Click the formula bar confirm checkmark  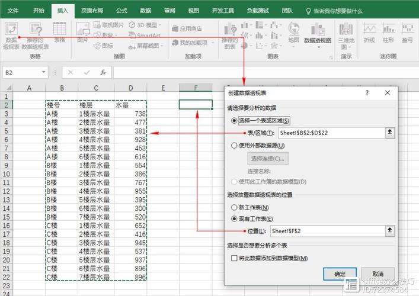[87, 72]
